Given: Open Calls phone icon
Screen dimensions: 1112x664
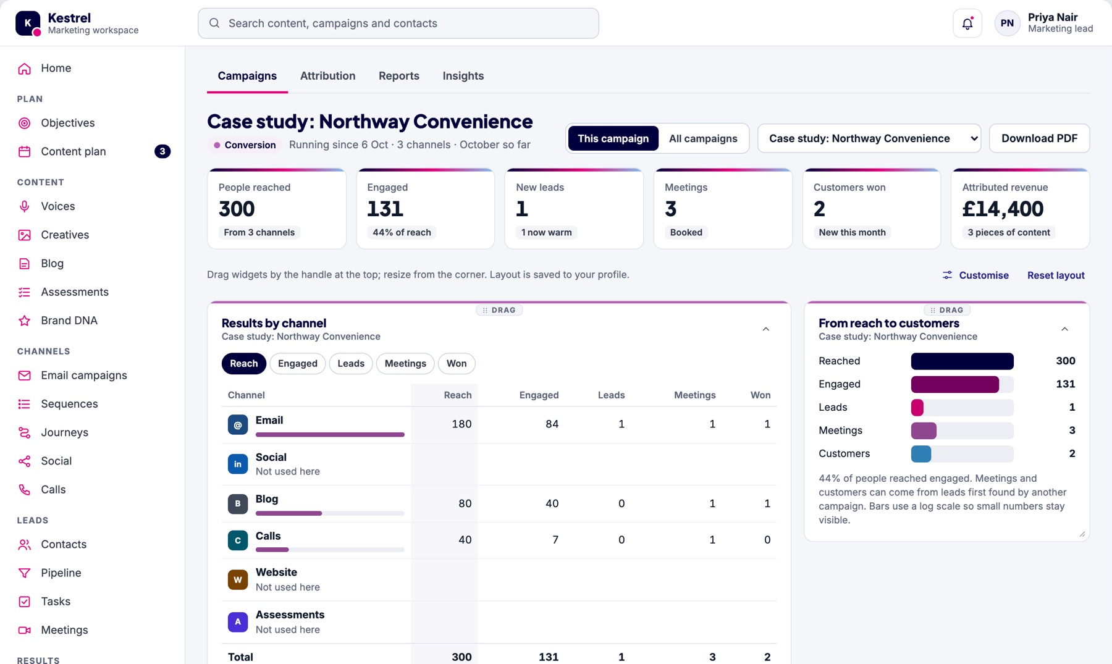Looking at the screenshot, I should [x=25, y=490].
